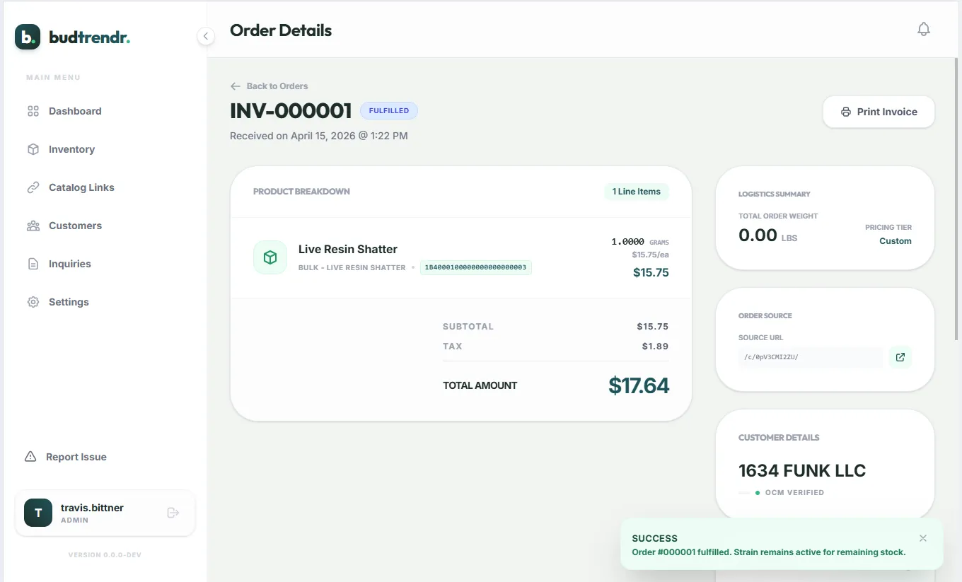Click the VERSION 0.0.0-DEV label
962x582 pixels.
pyautogui.click(x=105, y=555)
